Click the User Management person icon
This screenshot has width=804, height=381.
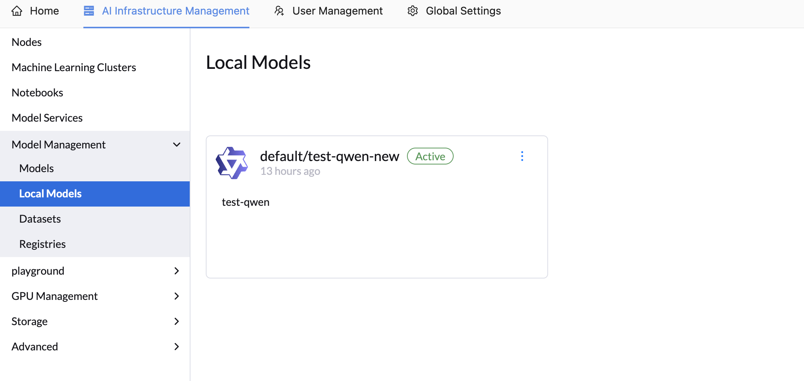pos(279,11)
